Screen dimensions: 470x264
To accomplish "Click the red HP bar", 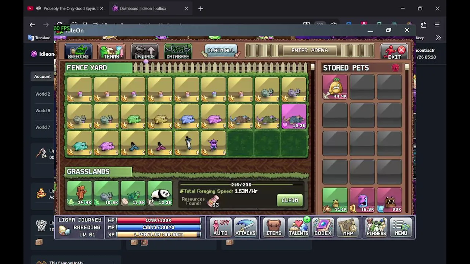I will (x=159, y=220).
